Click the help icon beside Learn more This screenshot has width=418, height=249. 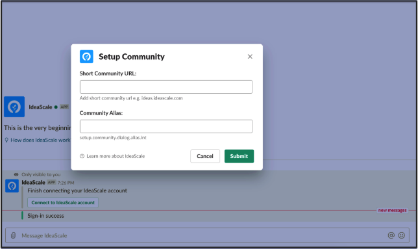82,156
